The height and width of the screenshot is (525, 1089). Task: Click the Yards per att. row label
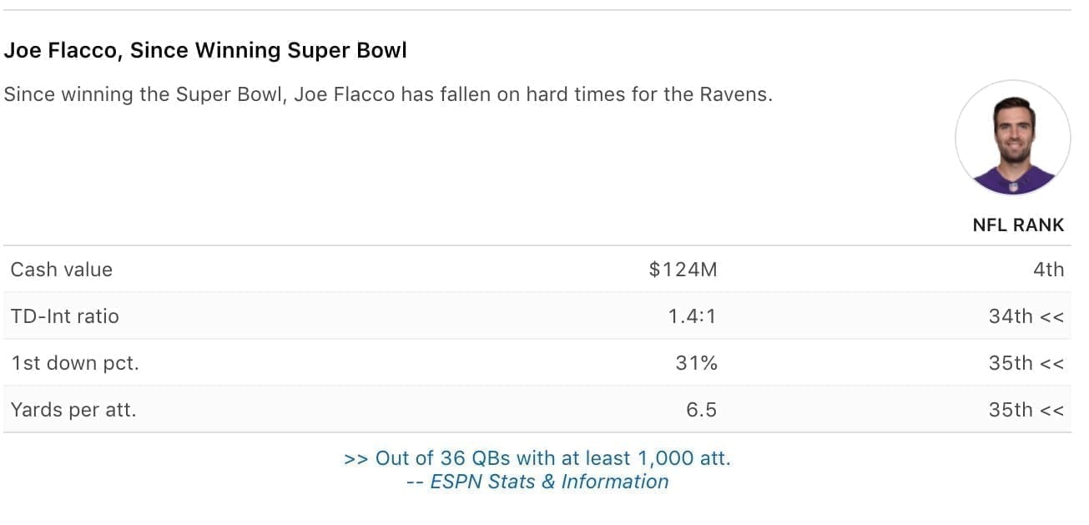click(x=73, y=410)
